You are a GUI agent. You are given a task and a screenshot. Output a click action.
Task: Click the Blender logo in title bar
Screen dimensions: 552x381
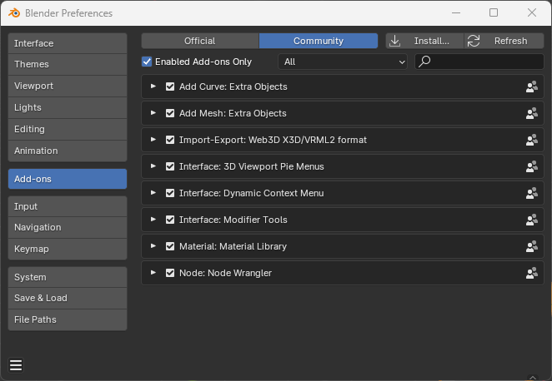click(x=14, y=13)
